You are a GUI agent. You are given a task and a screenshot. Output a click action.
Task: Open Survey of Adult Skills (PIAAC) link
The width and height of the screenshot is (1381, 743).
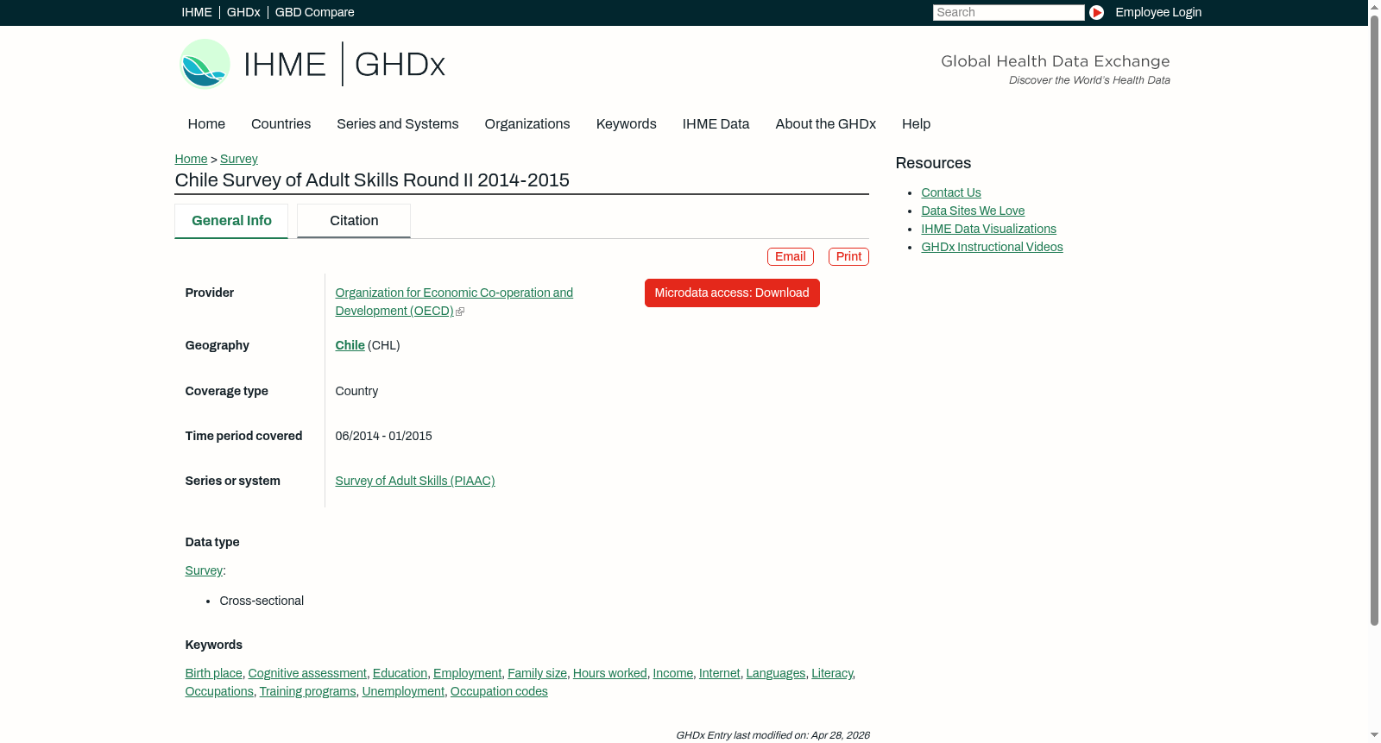415,481
